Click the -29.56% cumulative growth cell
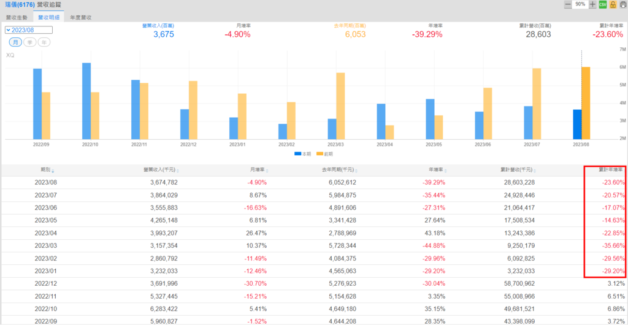The height and width of the screenshot is (325, 628). [x=613, y=259]
